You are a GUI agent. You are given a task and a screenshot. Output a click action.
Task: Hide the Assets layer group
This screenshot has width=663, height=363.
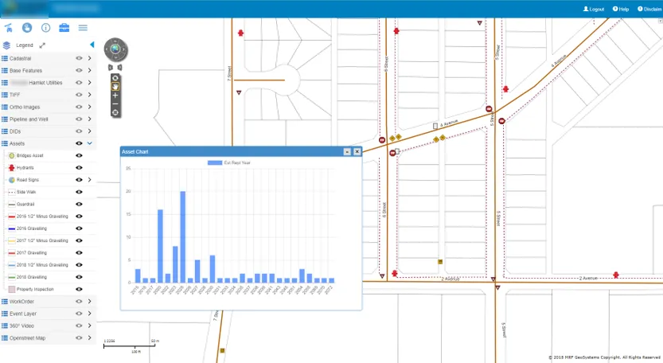point(79,143)
